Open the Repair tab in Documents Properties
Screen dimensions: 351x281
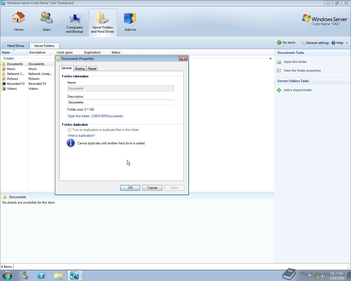[92, 69]
